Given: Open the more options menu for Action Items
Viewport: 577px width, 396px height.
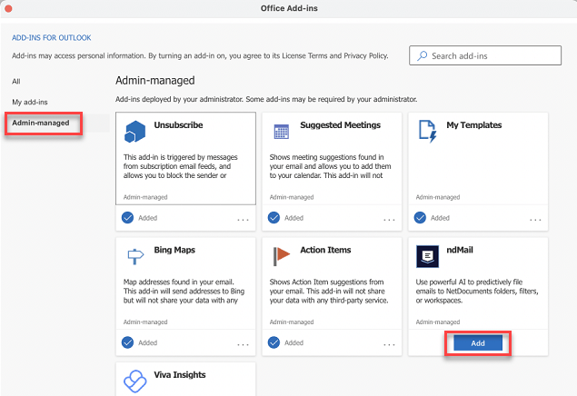Looking at the screenshot, I should point(389,344).
